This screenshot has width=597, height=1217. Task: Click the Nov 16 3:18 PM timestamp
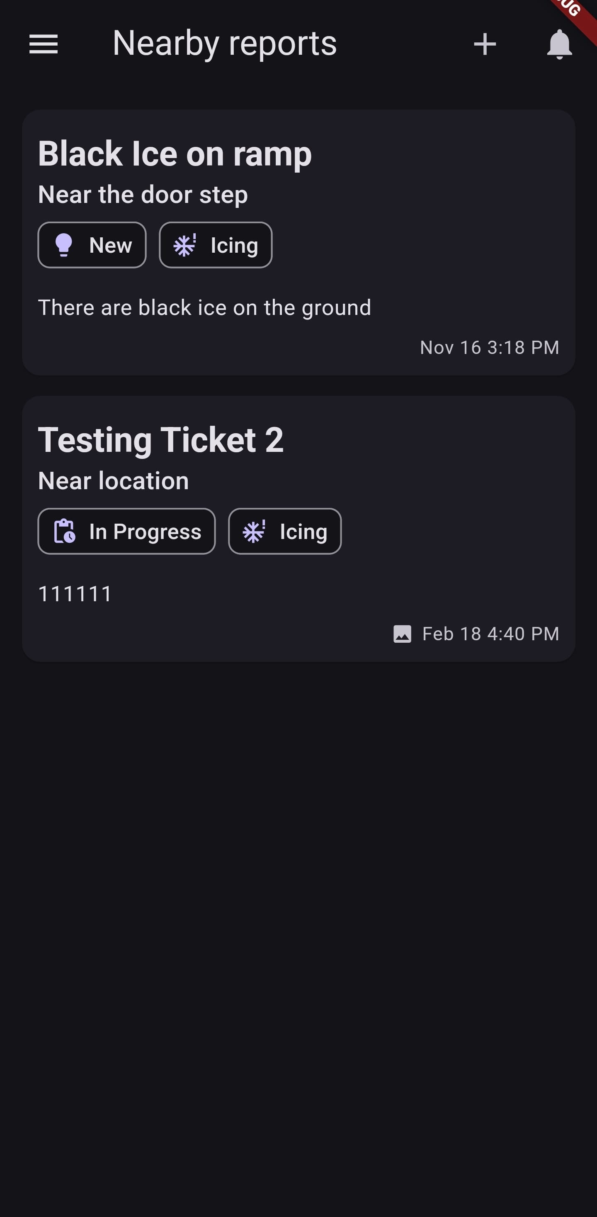click(x=489, y=348)
